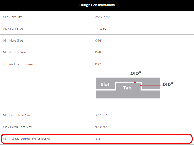Select the Tab and Slot Tolerance label
This screenshot has height=145, width=194.
[20, 64]
